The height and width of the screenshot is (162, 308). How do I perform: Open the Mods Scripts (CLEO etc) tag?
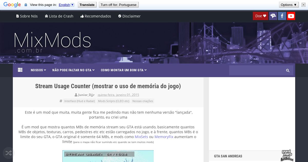113,101
